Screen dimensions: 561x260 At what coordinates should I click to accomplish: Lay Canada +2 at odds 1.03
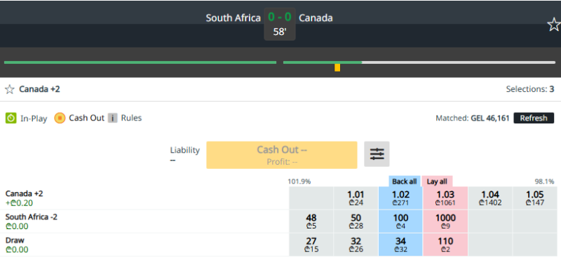445,198
